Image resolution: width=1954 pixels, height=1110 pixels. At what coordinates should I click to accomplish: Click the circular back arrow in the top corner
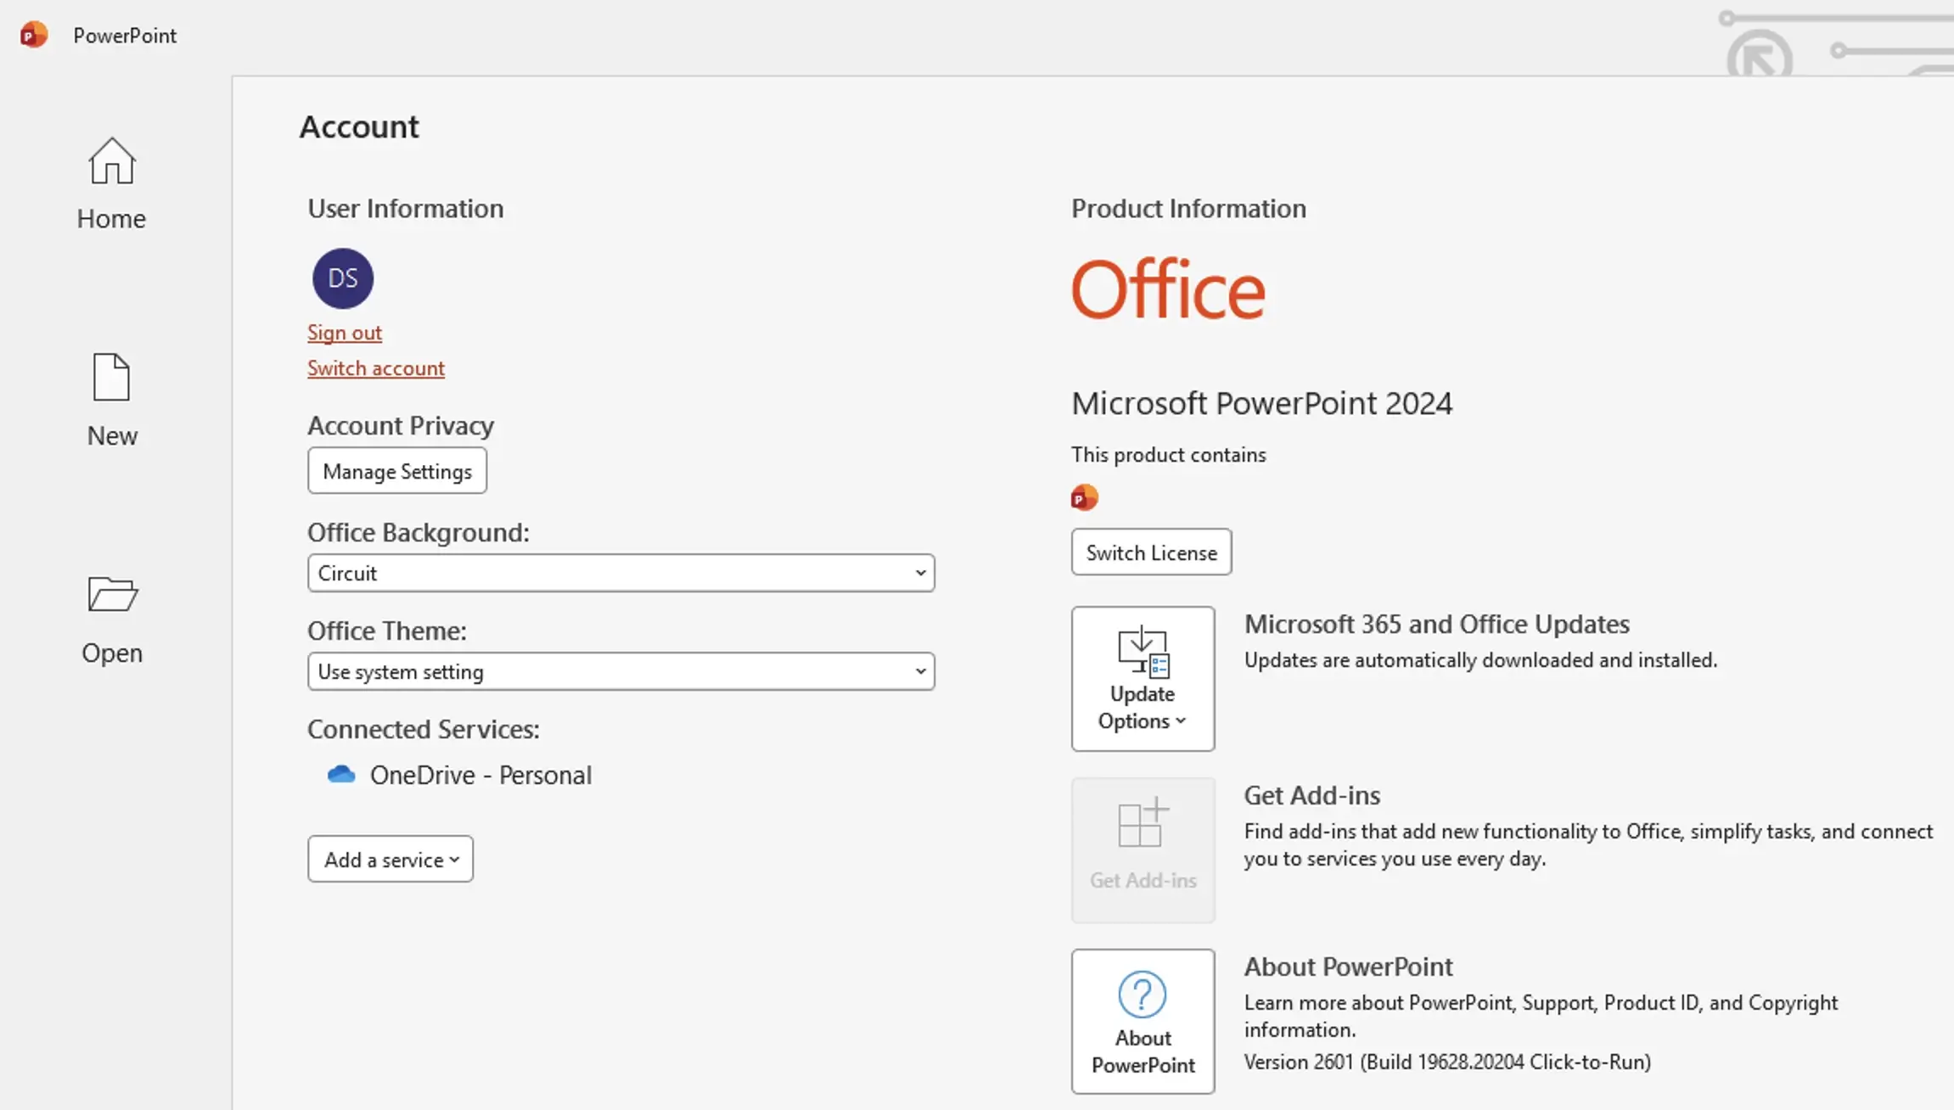(1759, 58)
